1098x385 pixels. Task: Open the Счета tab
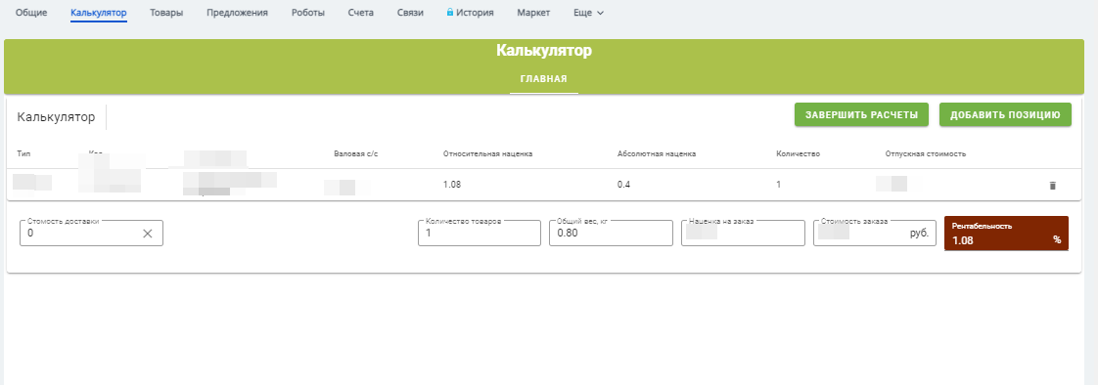coord(361,13)
